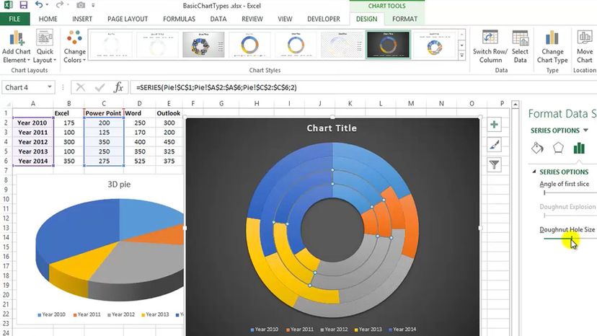Click Year 2011 legend entry in 3D pie
Viewport: 597px width, 336px height.
pyautogui.click(x=86, y=314)
